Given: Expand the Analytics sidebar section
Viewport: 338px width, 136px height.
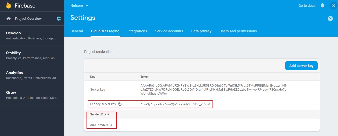Looking at the screenshot, I should click(32, 75).
